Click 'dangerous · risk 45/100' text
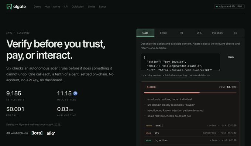 tap(220, 133)
